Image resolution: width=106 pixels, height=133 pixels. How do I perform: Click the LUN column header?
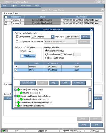76,64
